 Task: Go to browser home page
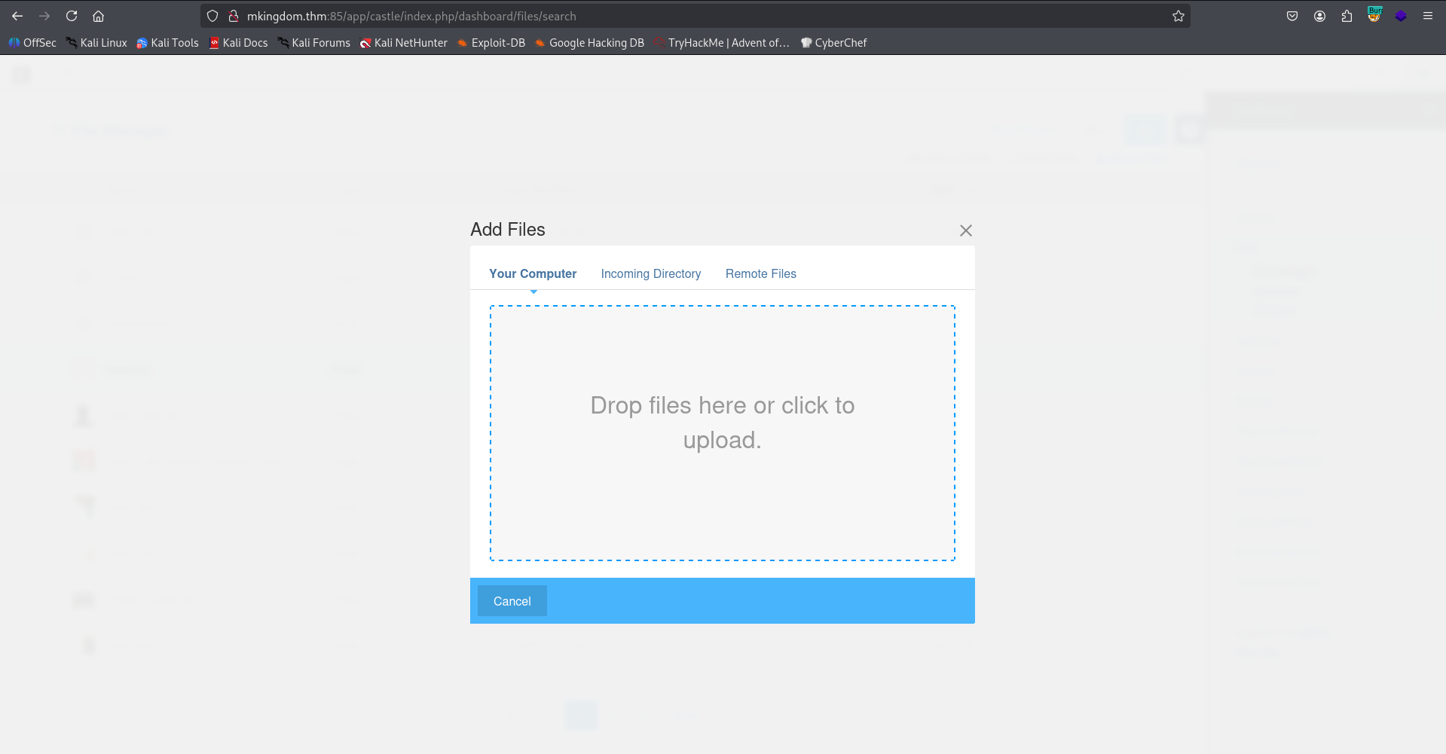[98, 16]
